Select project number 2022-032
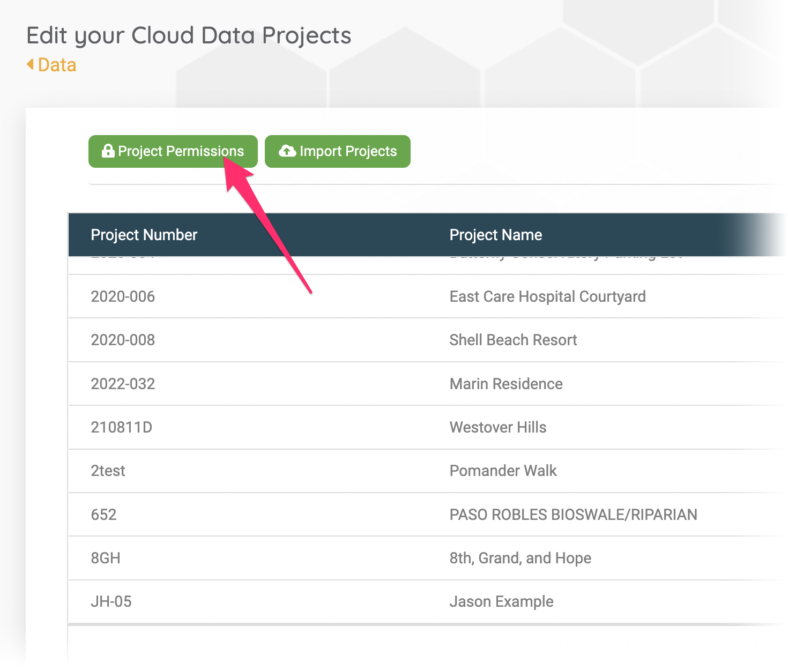Image resolution: width=788 pixels, height=670 pixels. (x=123, y=384)
